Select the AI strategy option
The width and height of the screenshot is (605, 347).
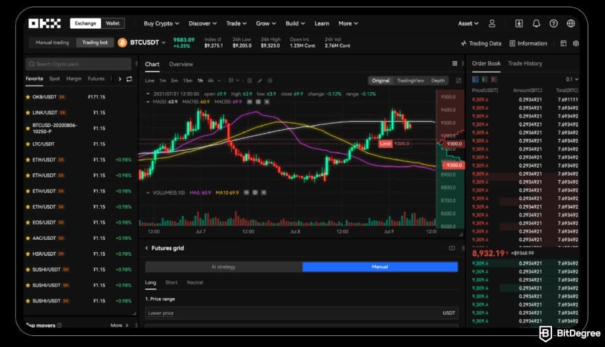[223, 267]
